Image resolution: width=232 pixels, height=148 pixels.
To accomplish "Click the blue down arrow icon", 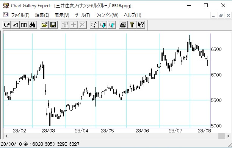I will pyautogui.click(x=103, y=25).
